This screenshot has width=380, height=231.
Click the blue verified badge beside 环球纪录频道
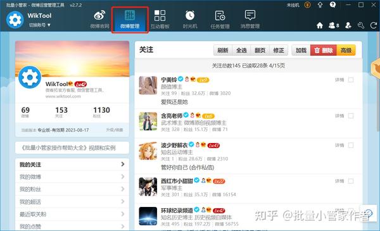tap(196, 209)
